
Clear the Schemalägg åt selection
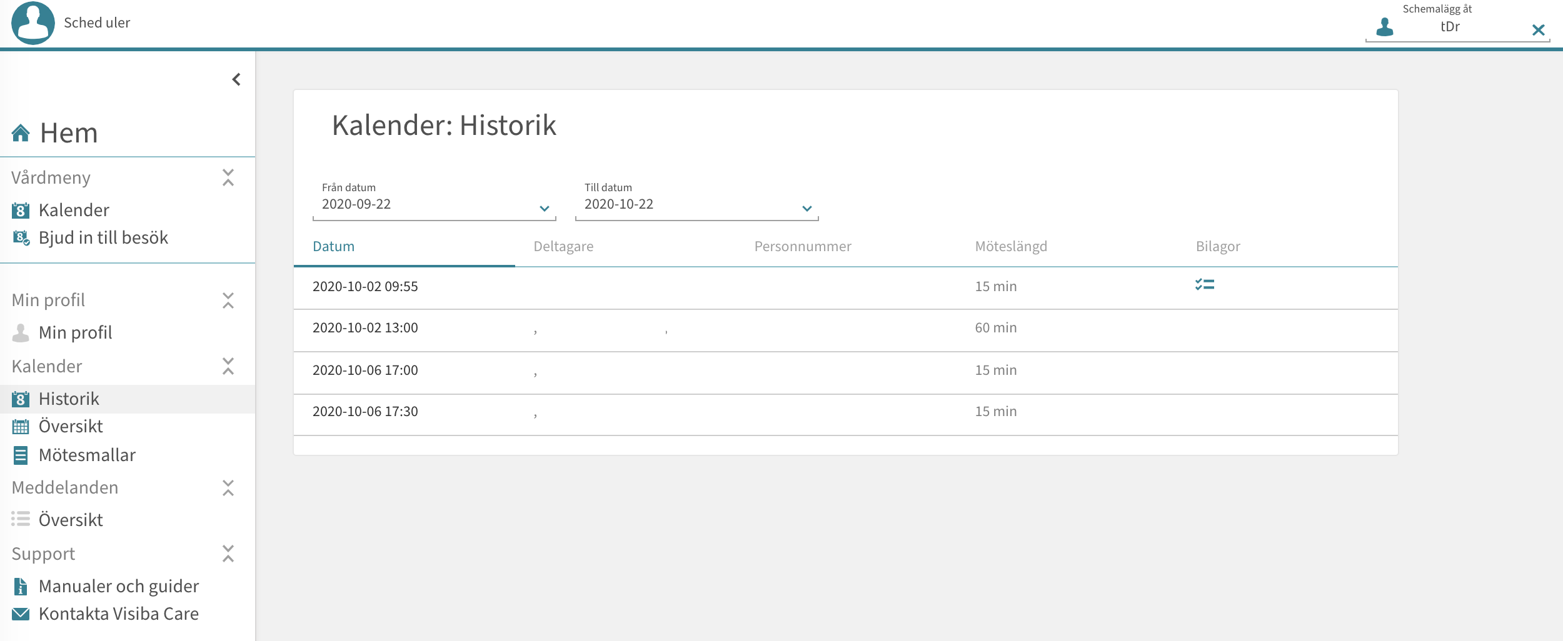[x=1539, y=29]
